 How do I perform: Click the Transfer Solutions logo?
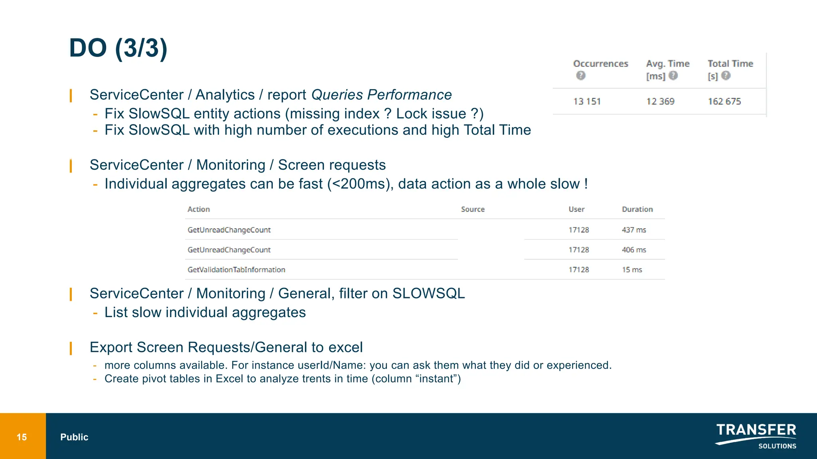(x=756, y=436)
